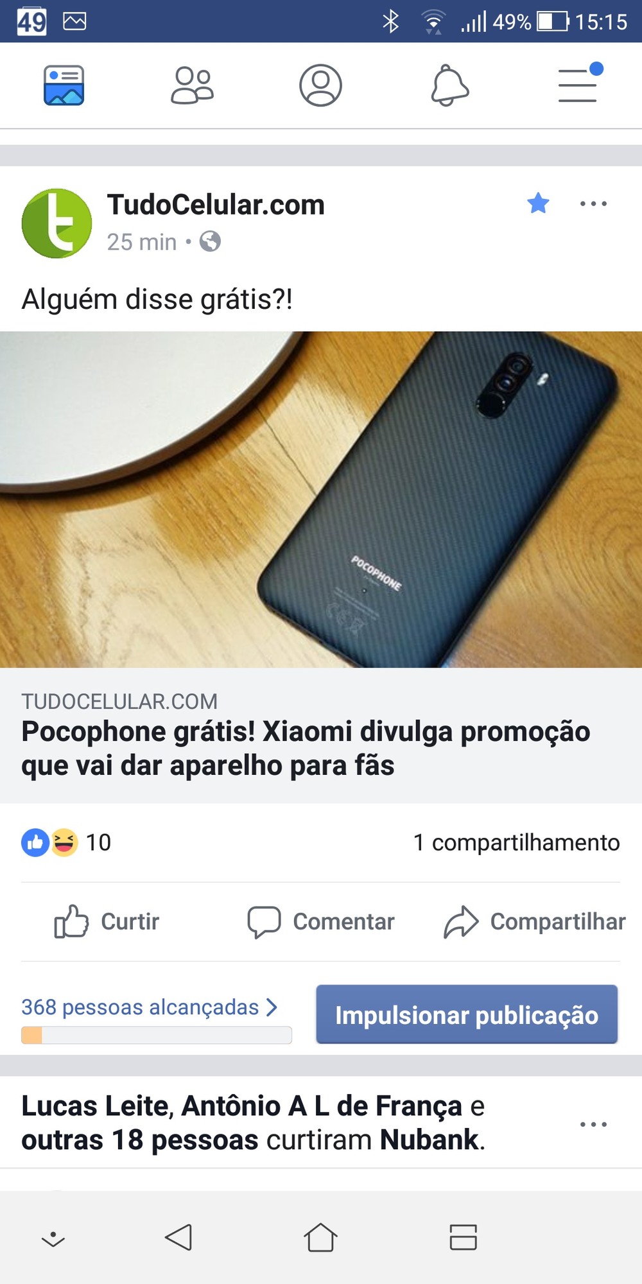Image resolution: width=642 pixels, height=1284 pixels.
Task: Tap the Compartilhar share button
Action: point(534,921)
